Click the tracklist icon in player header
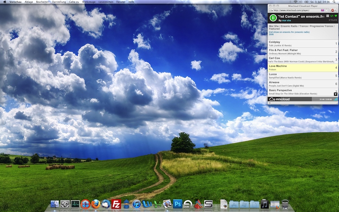 point(327,16)
